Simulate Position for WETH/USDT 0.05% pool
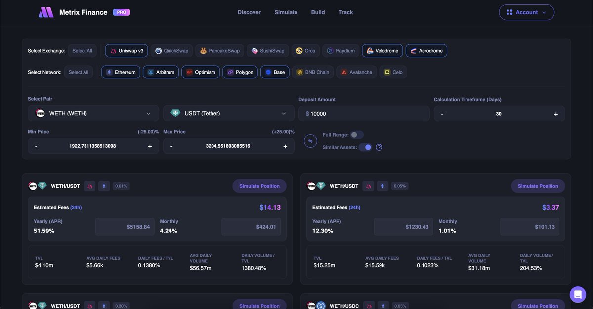 point(538,186)
